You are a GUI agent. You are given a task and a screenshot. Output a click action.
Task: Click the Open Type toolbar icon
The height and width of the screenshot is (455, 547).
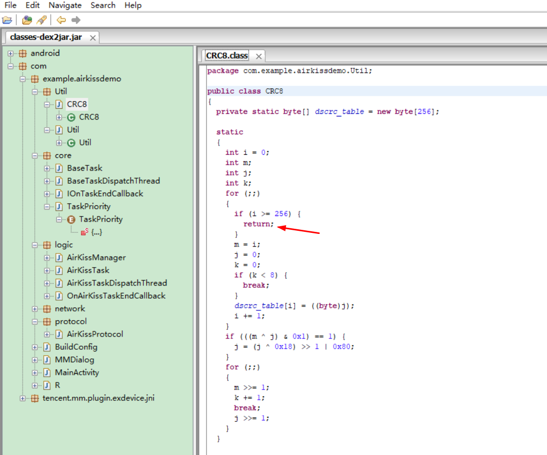[x=27, y=20]
